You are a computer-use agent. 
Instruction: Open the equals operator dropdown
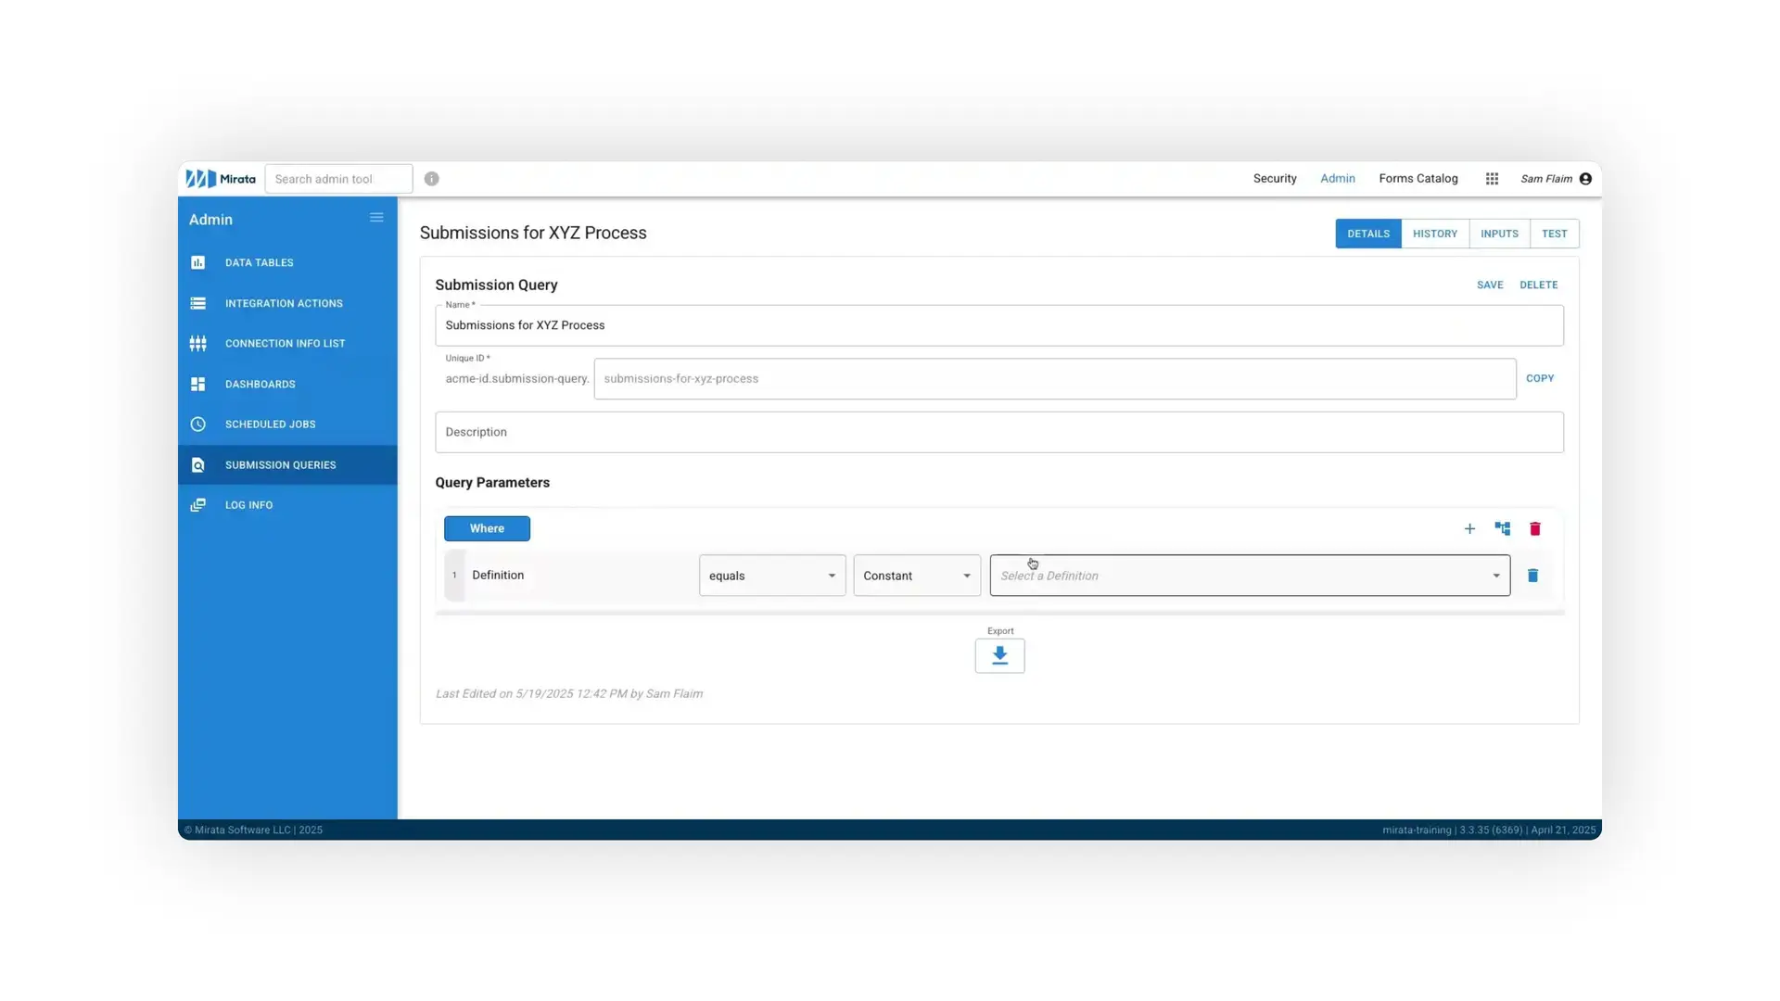(x=771, y=576)
